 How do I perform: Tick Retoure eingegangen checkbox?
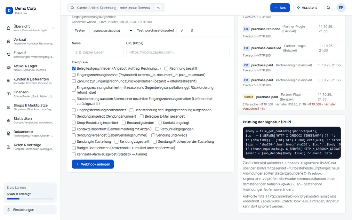pyautogui.click(x=157, y=129)
